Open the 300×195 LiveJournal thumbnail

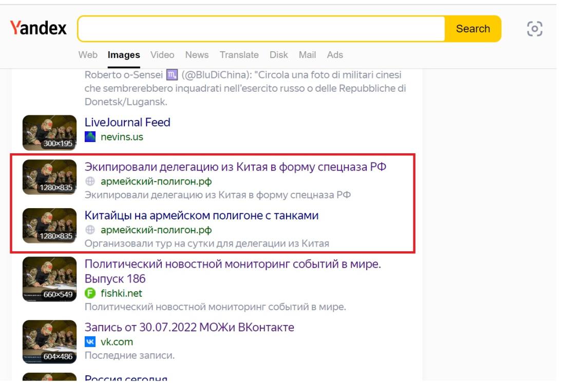coord(49,132)
